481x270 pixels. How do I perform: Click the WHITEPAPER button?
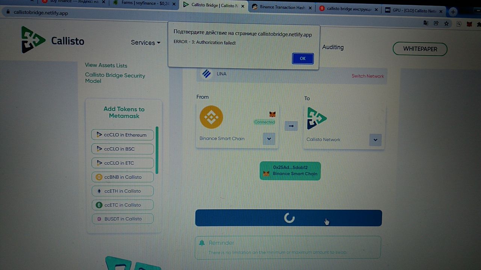(x=420, y=49)
